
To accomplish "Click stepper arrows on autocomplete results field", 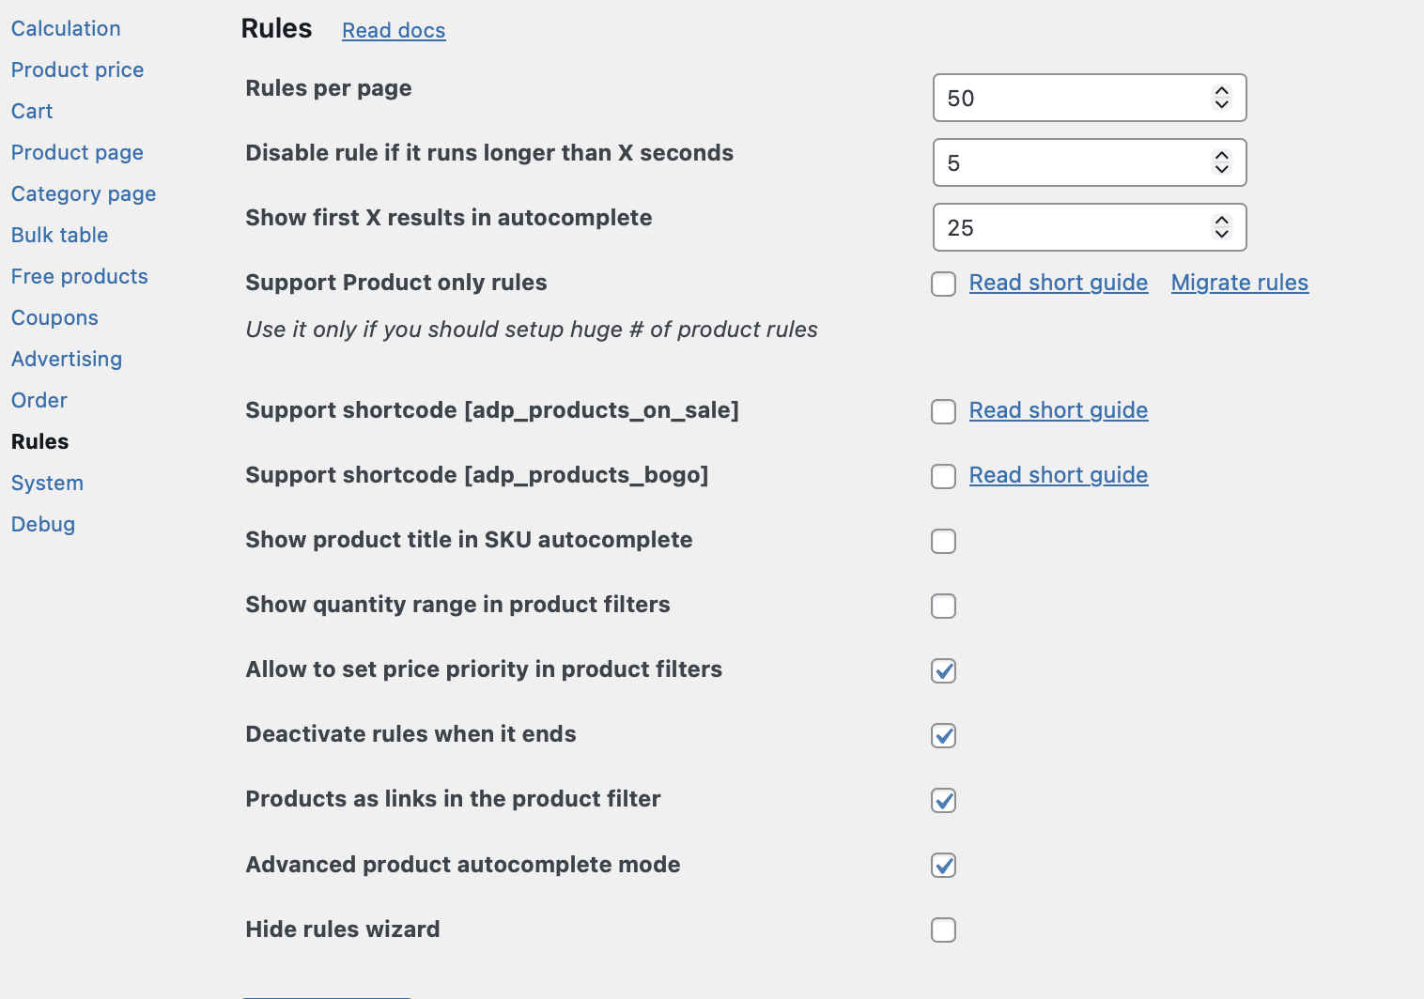I will (1221, 227).
